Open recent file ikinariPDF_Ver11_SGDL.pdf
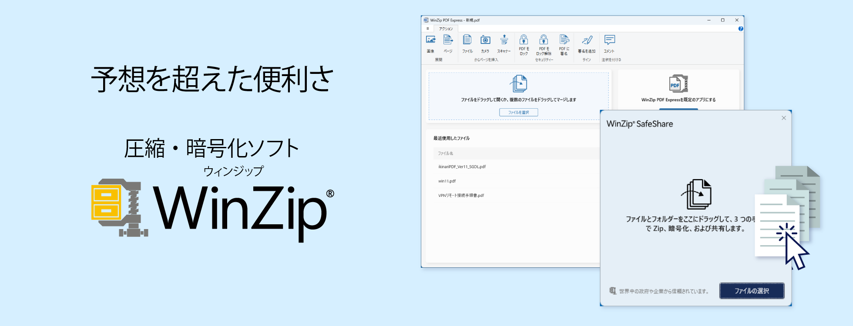 tap(462, 167)
